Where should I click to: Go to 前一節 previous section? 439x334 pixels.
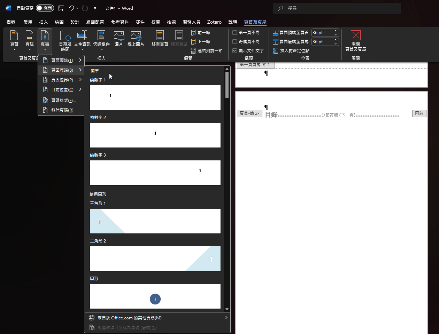coord(201,33)
